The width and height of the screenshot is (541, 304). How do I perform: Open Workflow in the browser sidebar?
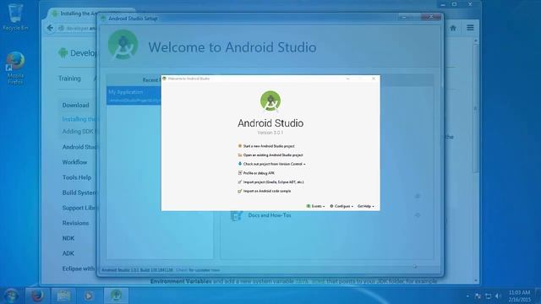click(74, 162)
